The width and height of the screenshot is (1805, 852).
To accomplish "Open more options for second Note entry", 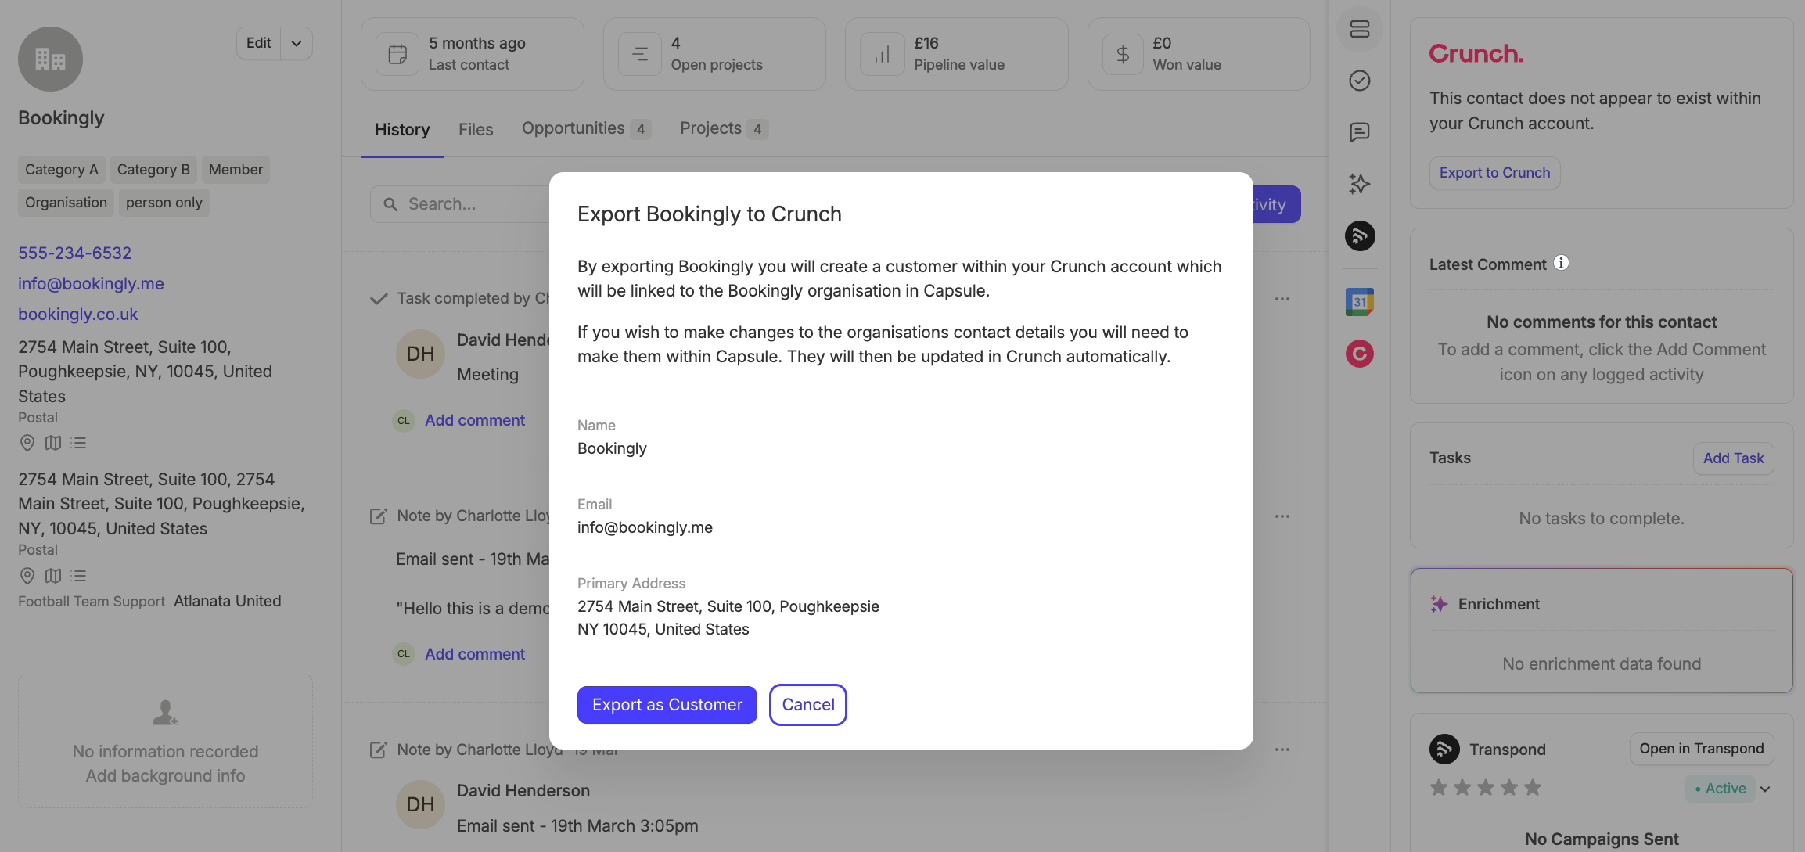I will coord(1282,750).
